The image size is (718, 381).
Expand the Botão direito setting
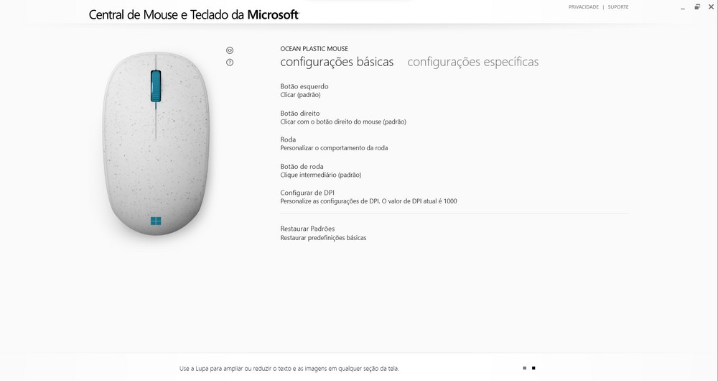tap(343, 117)
